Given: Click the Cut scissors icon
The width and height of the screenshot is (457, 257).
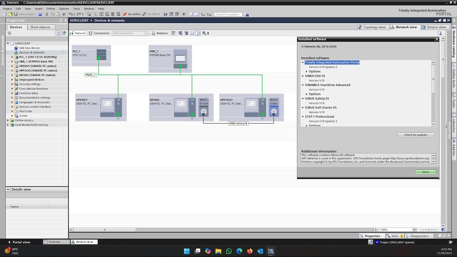Looking at the screenshot, I should [47, 14].
